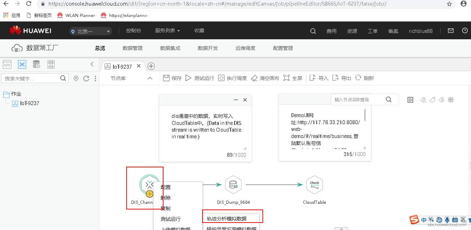
Task: Open the 北京一 region selector dropdown
Action: [90, 31]
